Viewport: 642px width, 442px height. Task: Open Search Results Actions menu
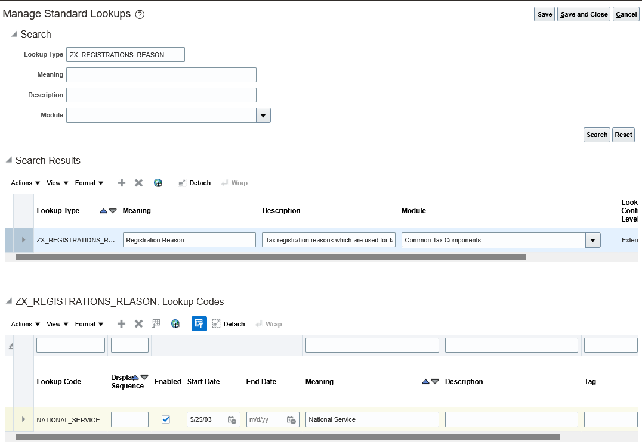pos(26,183)
